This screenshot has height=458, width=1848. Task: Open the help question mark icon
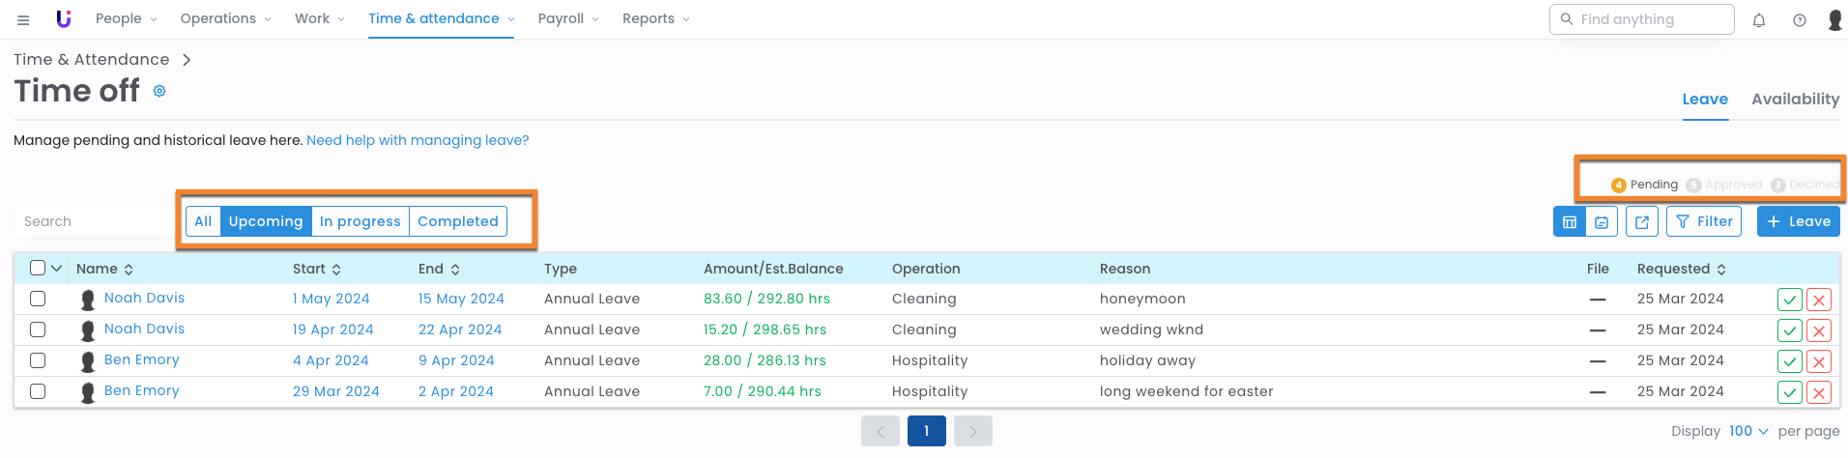point(1800,19)
